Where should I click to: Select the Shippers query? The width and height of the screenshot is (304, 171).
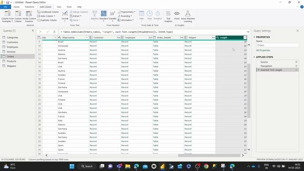click(x=11, y=66)
